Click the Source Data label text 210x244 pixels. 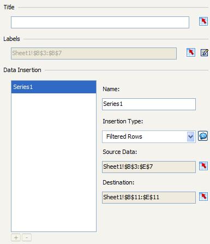click(x=119, y=152)
